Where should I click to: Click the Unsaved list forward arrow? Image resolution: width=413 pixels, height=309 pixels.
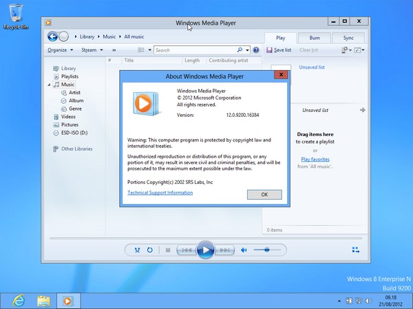click(363, 110)
